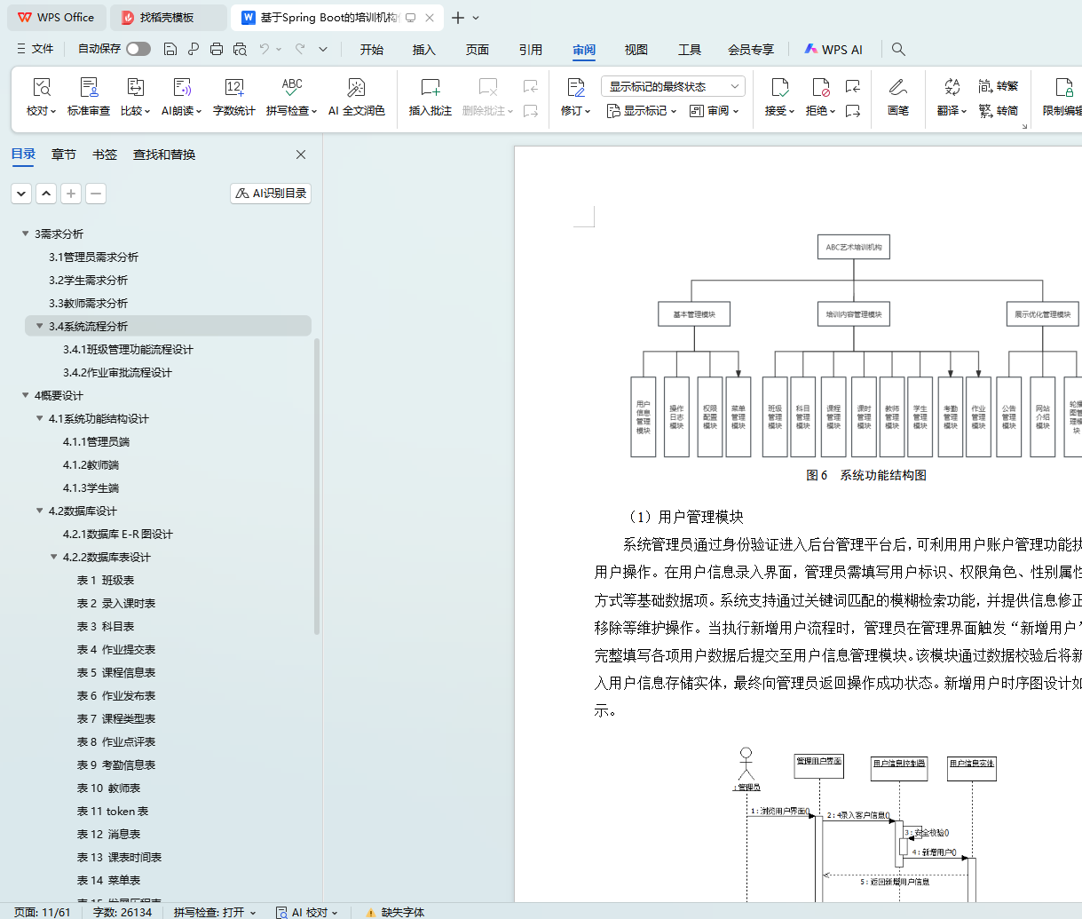
Task: Click the search magnifier icon in menu bar
Action: pyautogui.click(x=898, y=50)
